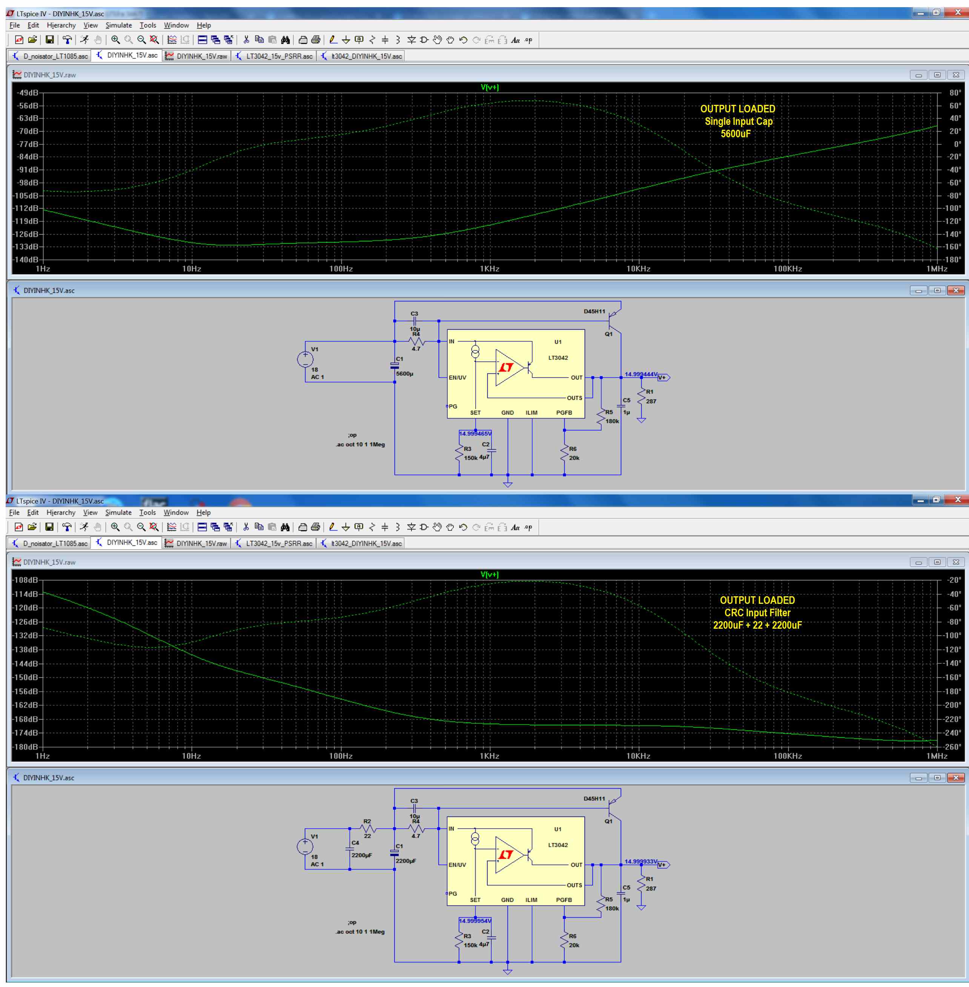Click Zoom In magnifier in lower LTspice toolbar

click(115, 527)
